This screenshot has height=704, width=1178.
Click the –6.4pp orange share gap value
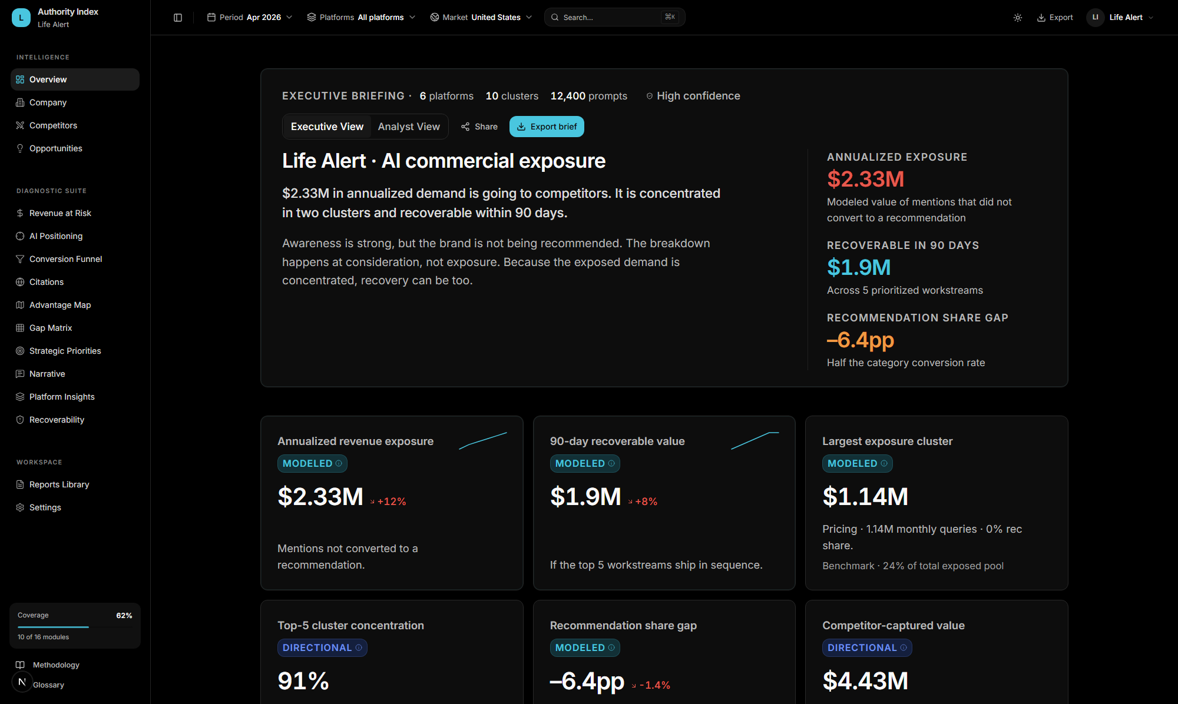pyautogui.click(x=861, y=340)
